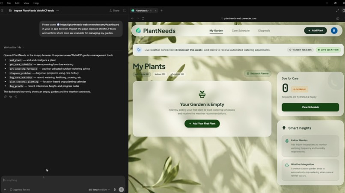345x193 pixels.
Task: Click the diagnose_problem tool name
Action: click(x=20, y=73)
